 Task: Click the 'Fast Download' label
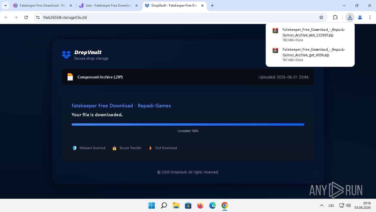coord(166,148)
